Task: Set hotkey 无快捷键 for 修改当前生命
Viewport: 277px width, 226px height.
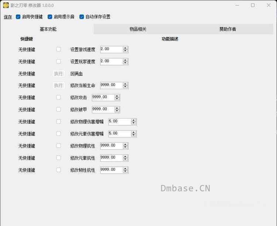Action: [27, 86]
